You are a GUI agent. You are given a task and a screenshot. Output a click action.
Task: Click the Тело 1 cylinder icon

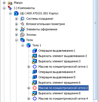tap(29, 45)
